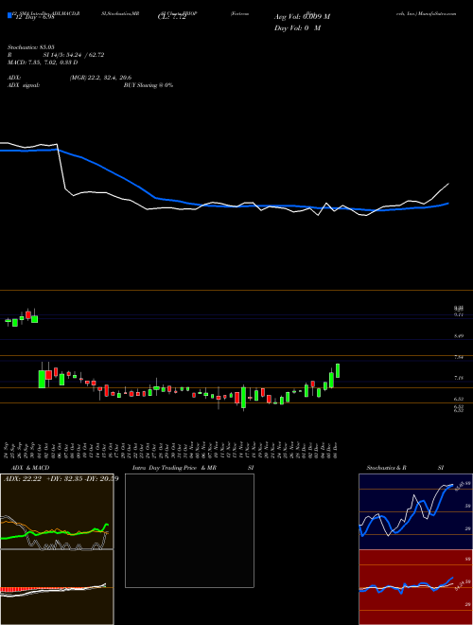Open the blue Stochastics chart panel
The width and height of the screenshot is (473, 625).
point(415,511)
